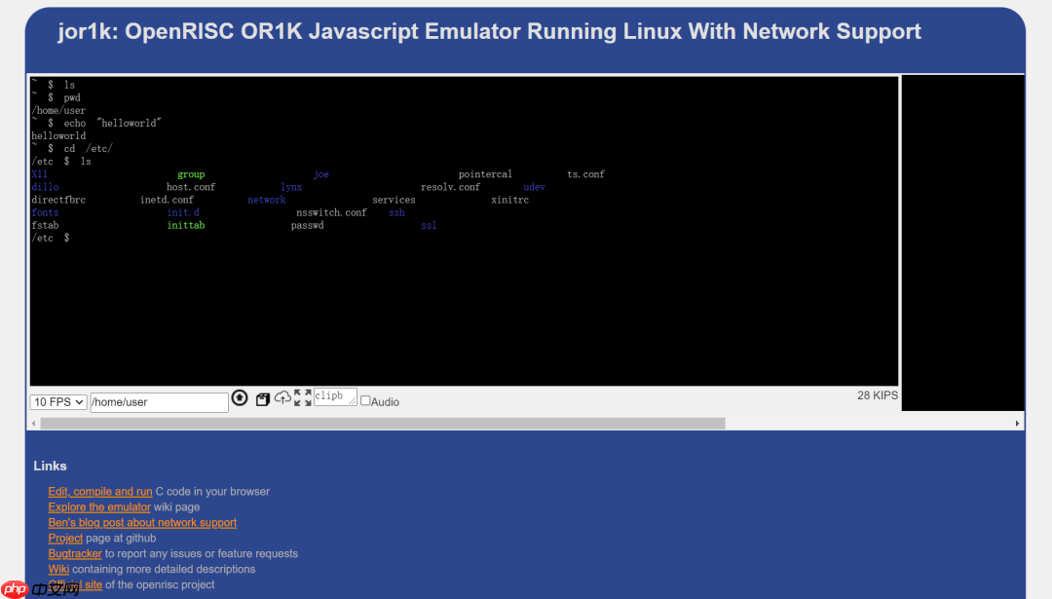Click the terminal prompt line '/etc $'
1052x599 pixels.
click(x=51, y=238)
